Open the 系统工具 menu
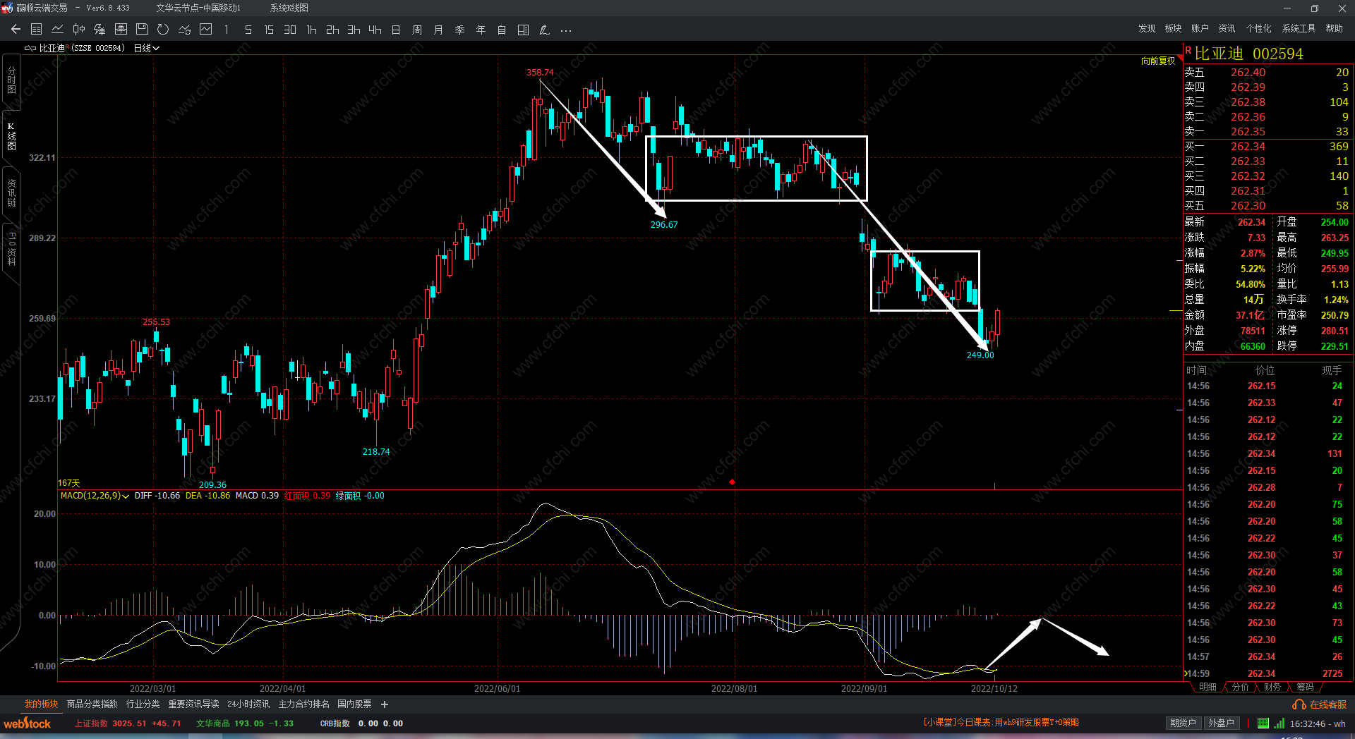This screenshot has width=1355, height=739. (x=1299, y=29)
